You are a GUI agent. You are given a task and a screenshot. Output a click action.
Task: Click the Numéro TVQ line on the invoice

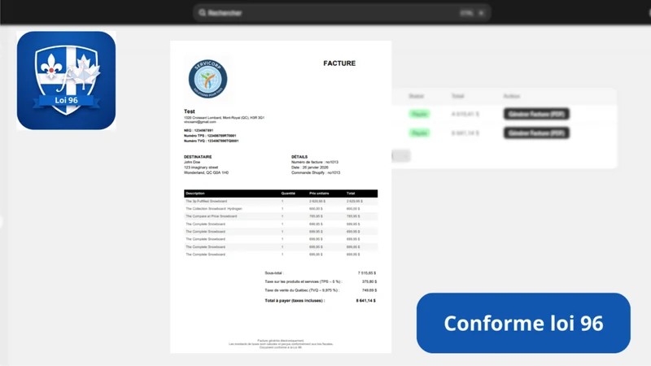coord(212,141)
